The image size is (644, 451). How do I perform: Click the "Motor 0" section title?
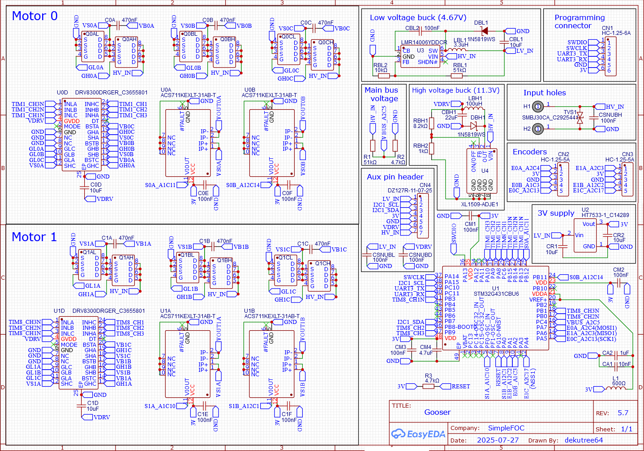coord(34,16)
